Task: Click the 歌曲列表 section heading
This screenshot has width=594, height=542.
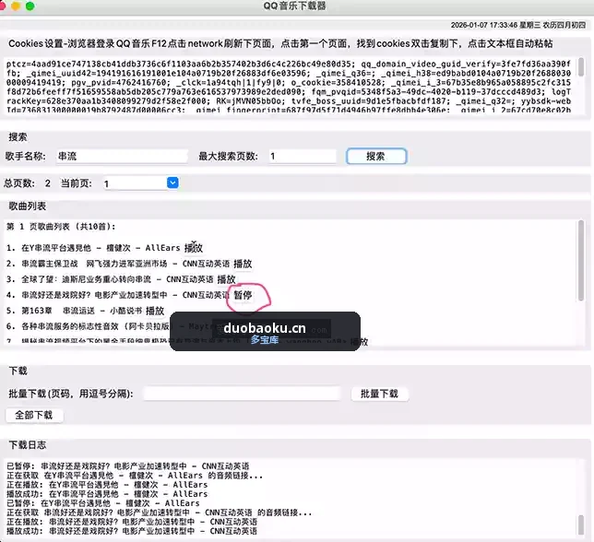Action: point(28,206)
